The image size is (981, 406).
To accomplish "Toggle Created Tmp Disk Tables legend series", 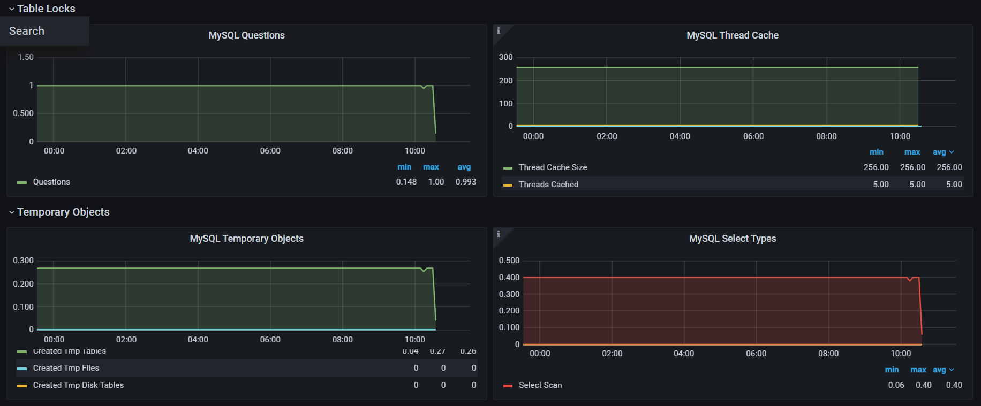I will pos(78,385).
